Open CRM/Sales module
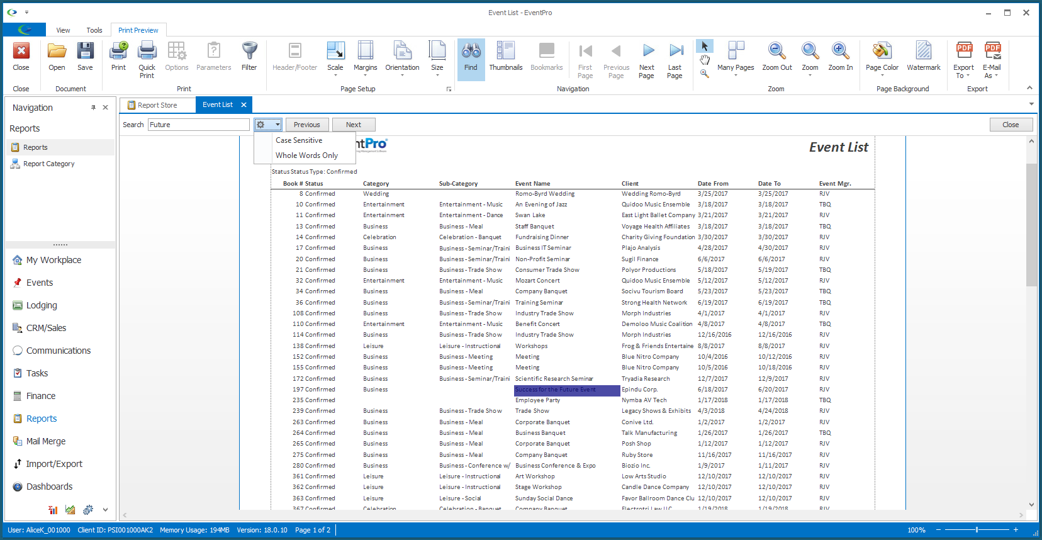1042x540 pixels. (x=46, y=328)
